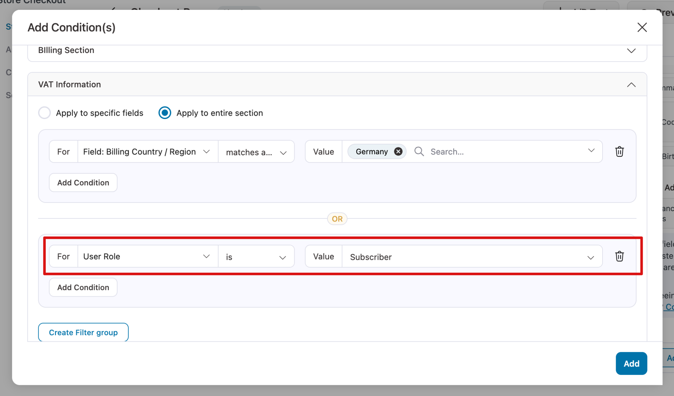Open the 'matches a...' operator dropdown
This screenshot has width=674, height=396.
point(283,152)
